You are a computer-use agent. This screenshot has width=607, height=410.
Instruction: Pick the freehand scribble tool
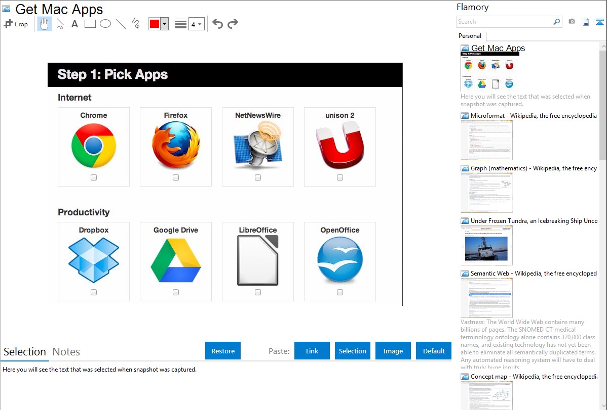click(136, 24)
